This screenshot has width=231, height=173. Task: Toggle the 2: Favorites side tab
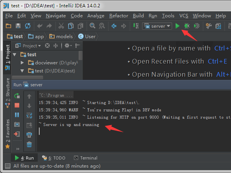tap(7, 134)
